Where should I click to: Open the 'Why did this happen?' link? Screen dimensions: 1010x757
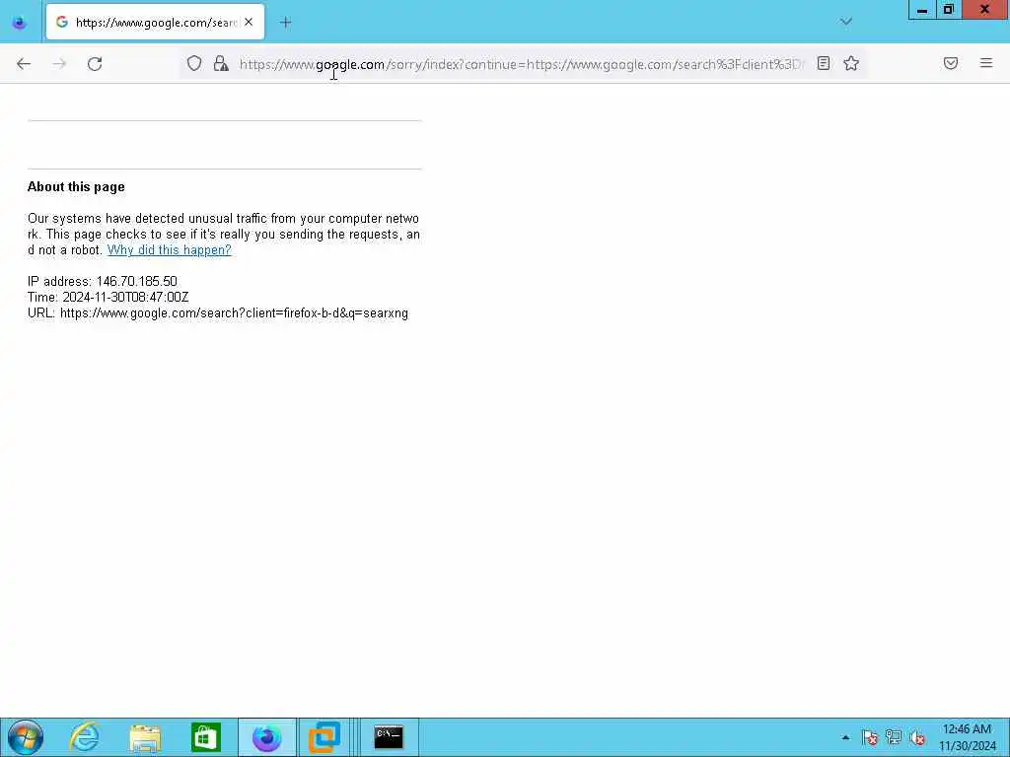[x=169, y=249]
